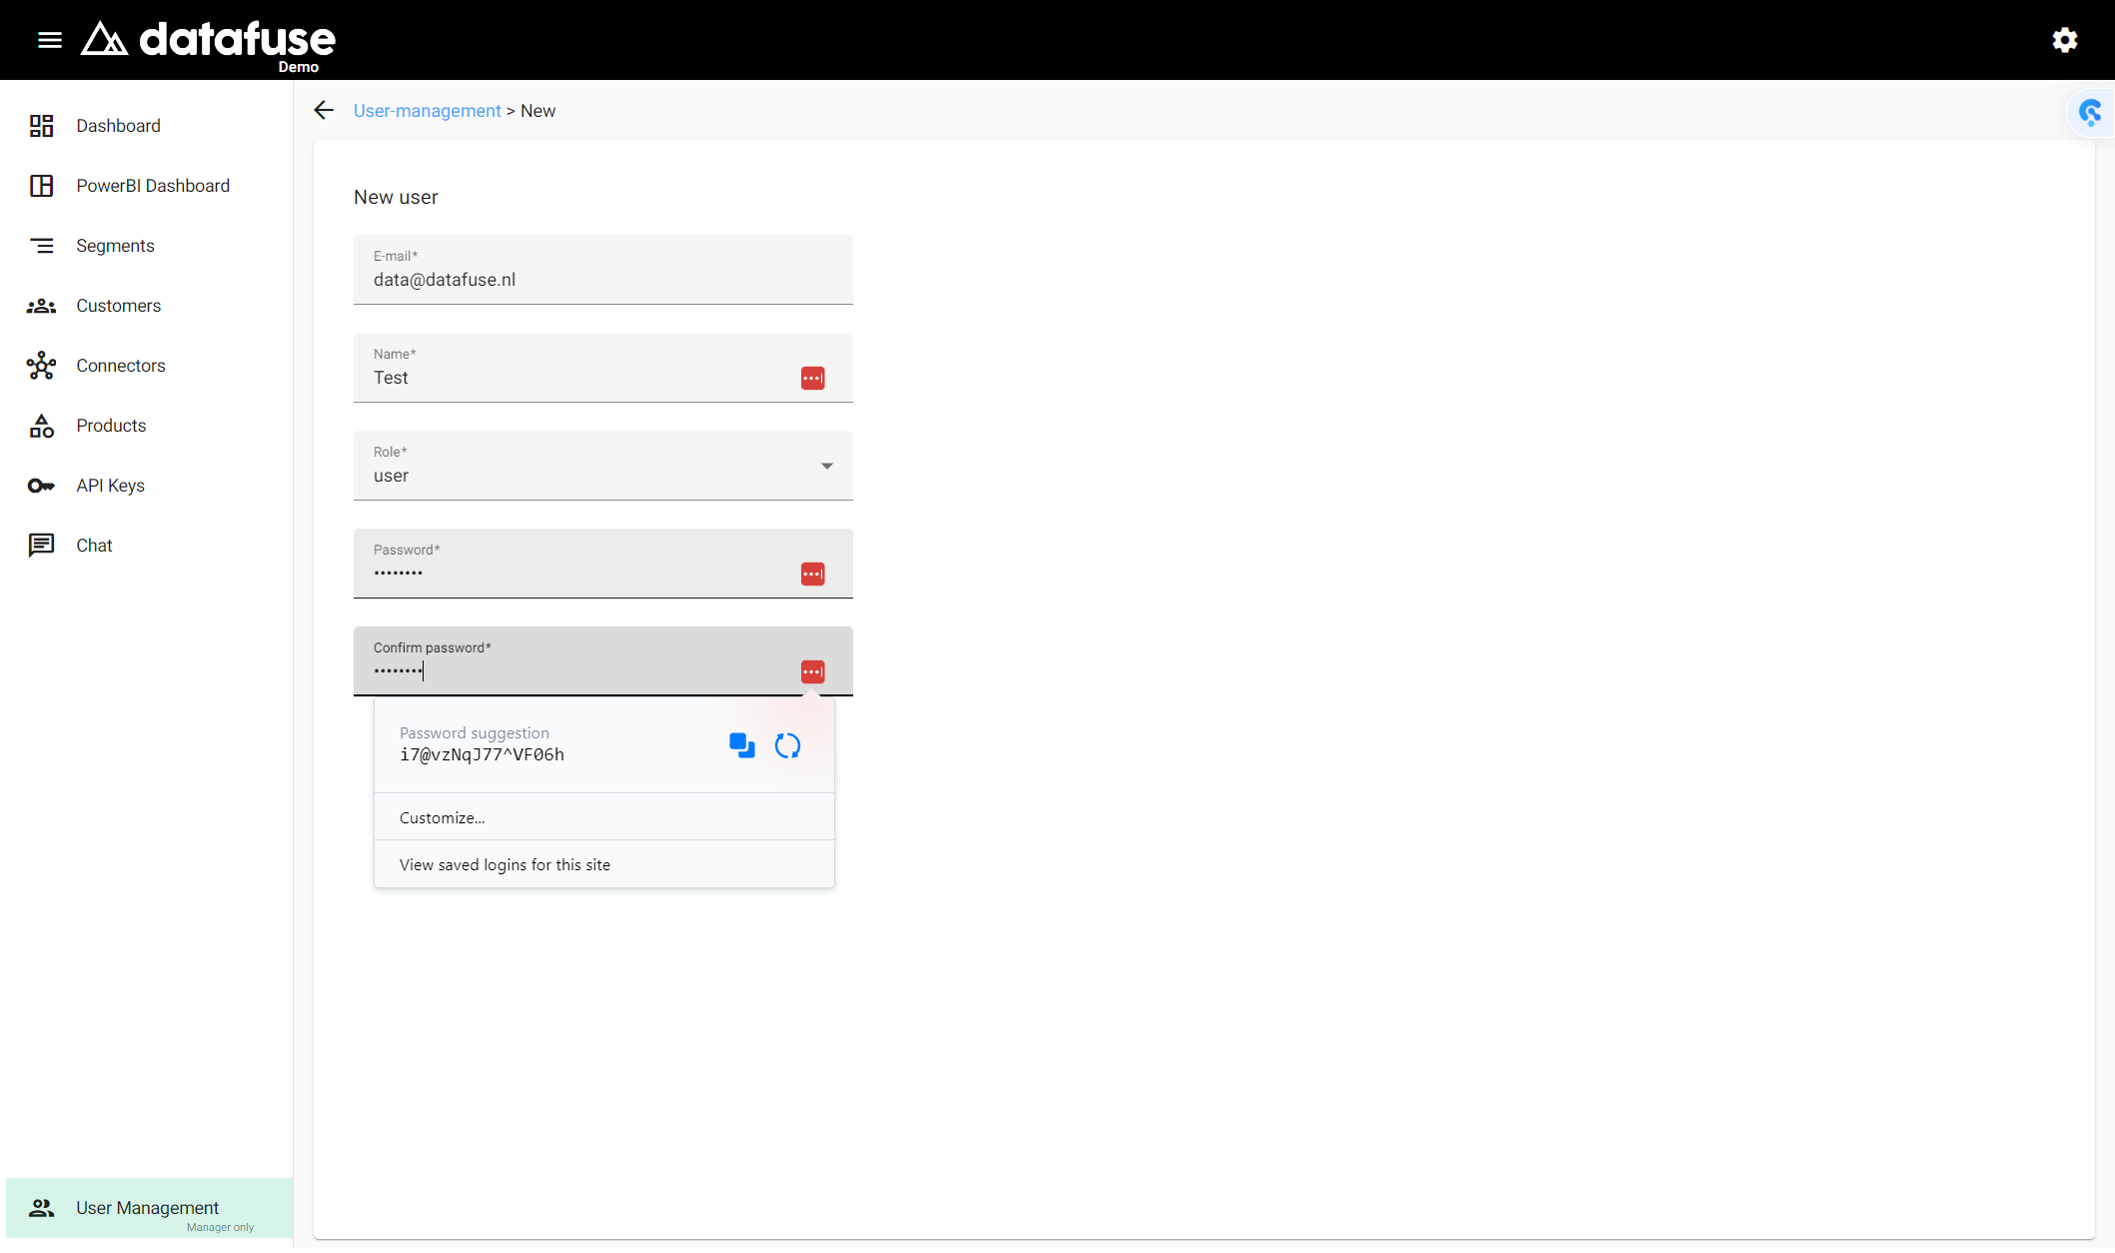Select User Management in sidebar

tap(149, 1208)
